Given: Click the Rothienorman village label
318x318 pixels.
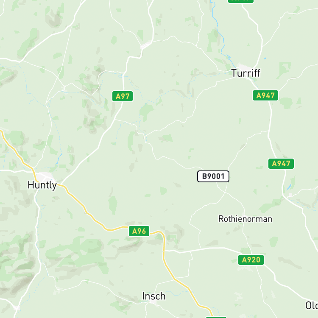Looking at the screenshot, I should click(x=245, y=219).
